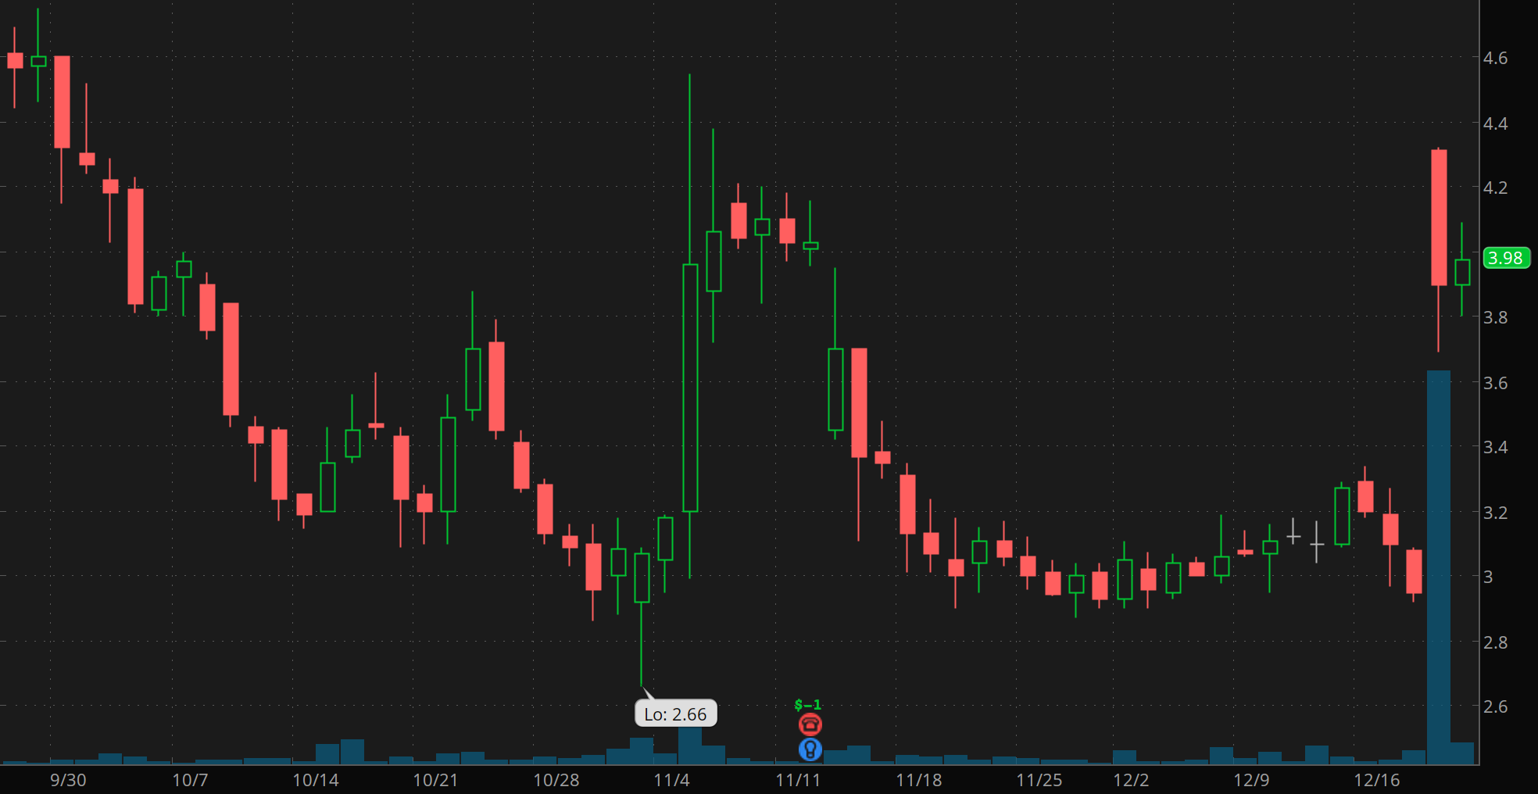Click the 3.4 price axis label

pos(1495,447)
